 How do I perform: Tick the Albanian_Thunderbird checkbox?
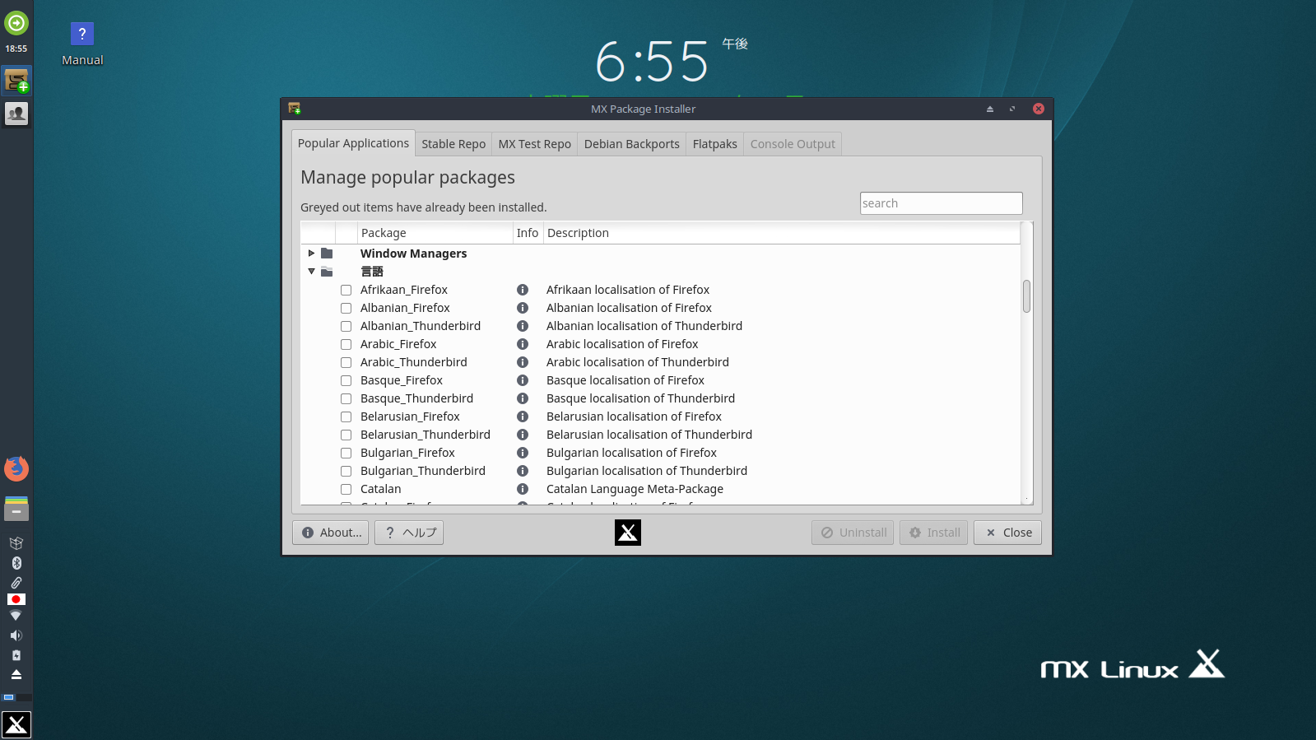click(346, 326)
